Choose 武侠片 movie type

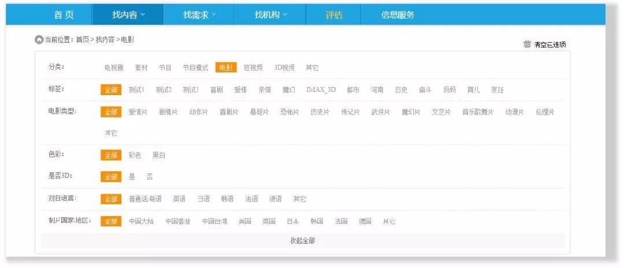pyautogui.click(x=380, y=112)
